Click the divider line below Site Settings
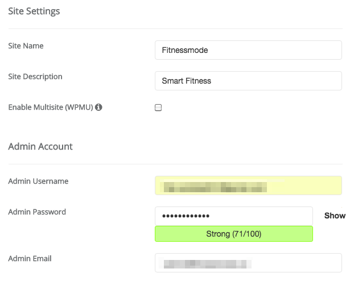The height and width of the screenshot is (281, 354). pyautogui.click(x=175, y=28)
